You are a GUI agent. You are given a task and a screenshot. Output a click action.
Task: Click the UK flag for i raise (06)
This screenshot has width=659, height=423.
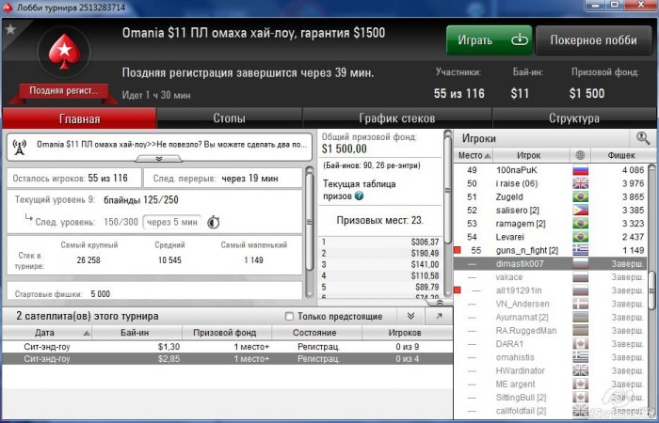click(581, 183)
